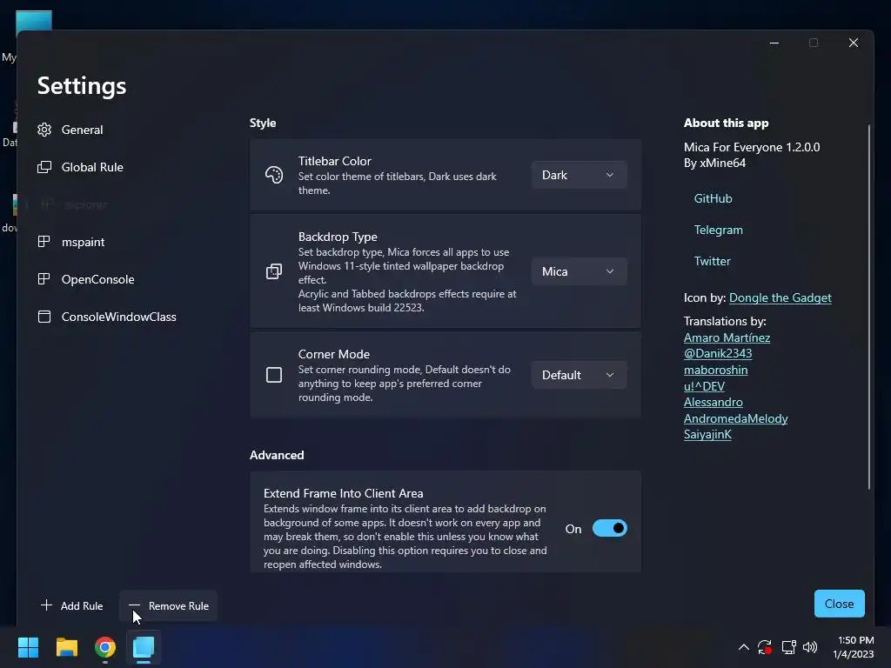Click the blue Close button
This screenshot has height=668, width=891.
pyautogui.click(x=840, y=604)
